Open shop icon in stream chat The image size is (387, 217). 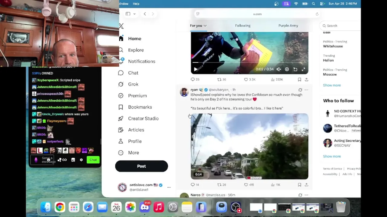73,160
